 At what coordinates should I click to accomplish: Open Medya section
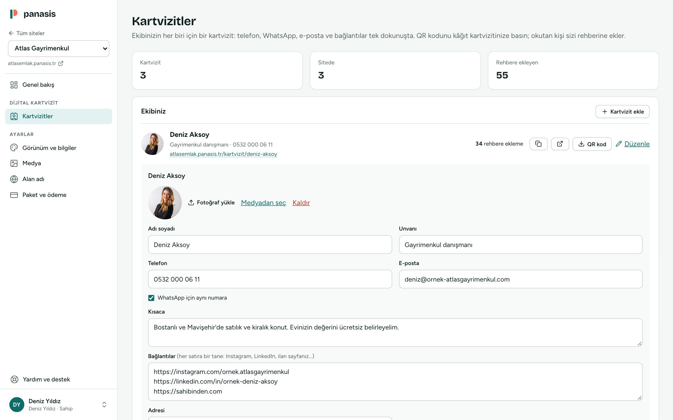coord(59,163)
